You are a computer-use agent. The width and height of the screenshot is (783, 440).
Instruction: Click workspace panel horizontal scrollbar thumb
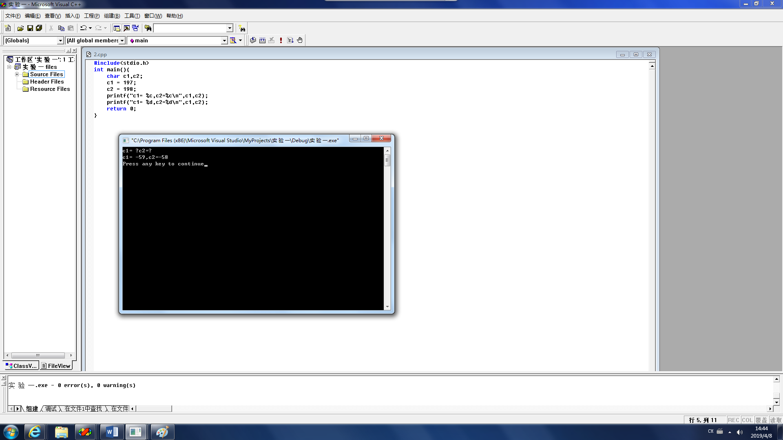pos(38,355)
